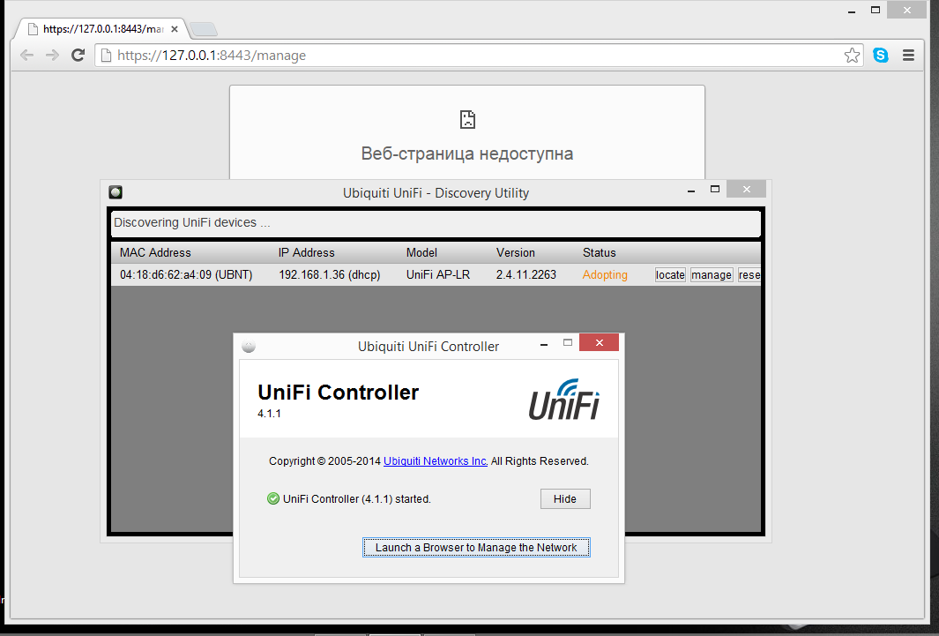Screen dimensions: 939x636
Task: Reload the page with the refresh icon
Action: [x=78, y=55]
